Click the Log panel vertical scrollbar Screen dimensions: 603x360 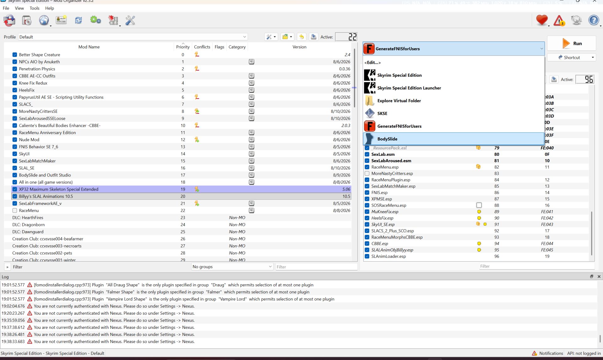point(600,338)
